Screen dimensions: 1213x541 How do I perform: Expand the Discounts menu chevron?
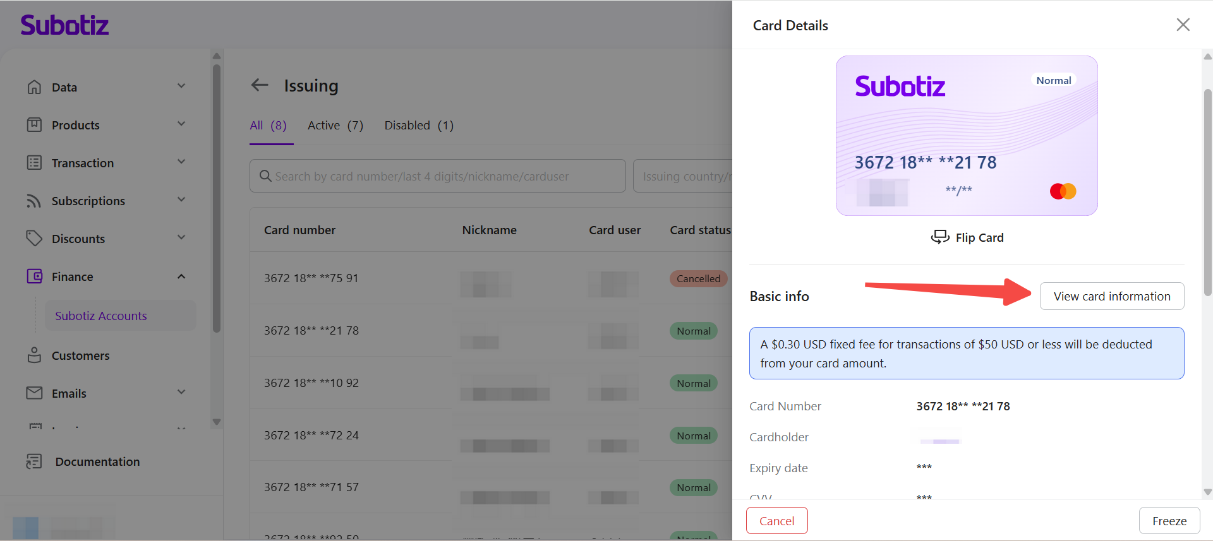click(181, 238)
